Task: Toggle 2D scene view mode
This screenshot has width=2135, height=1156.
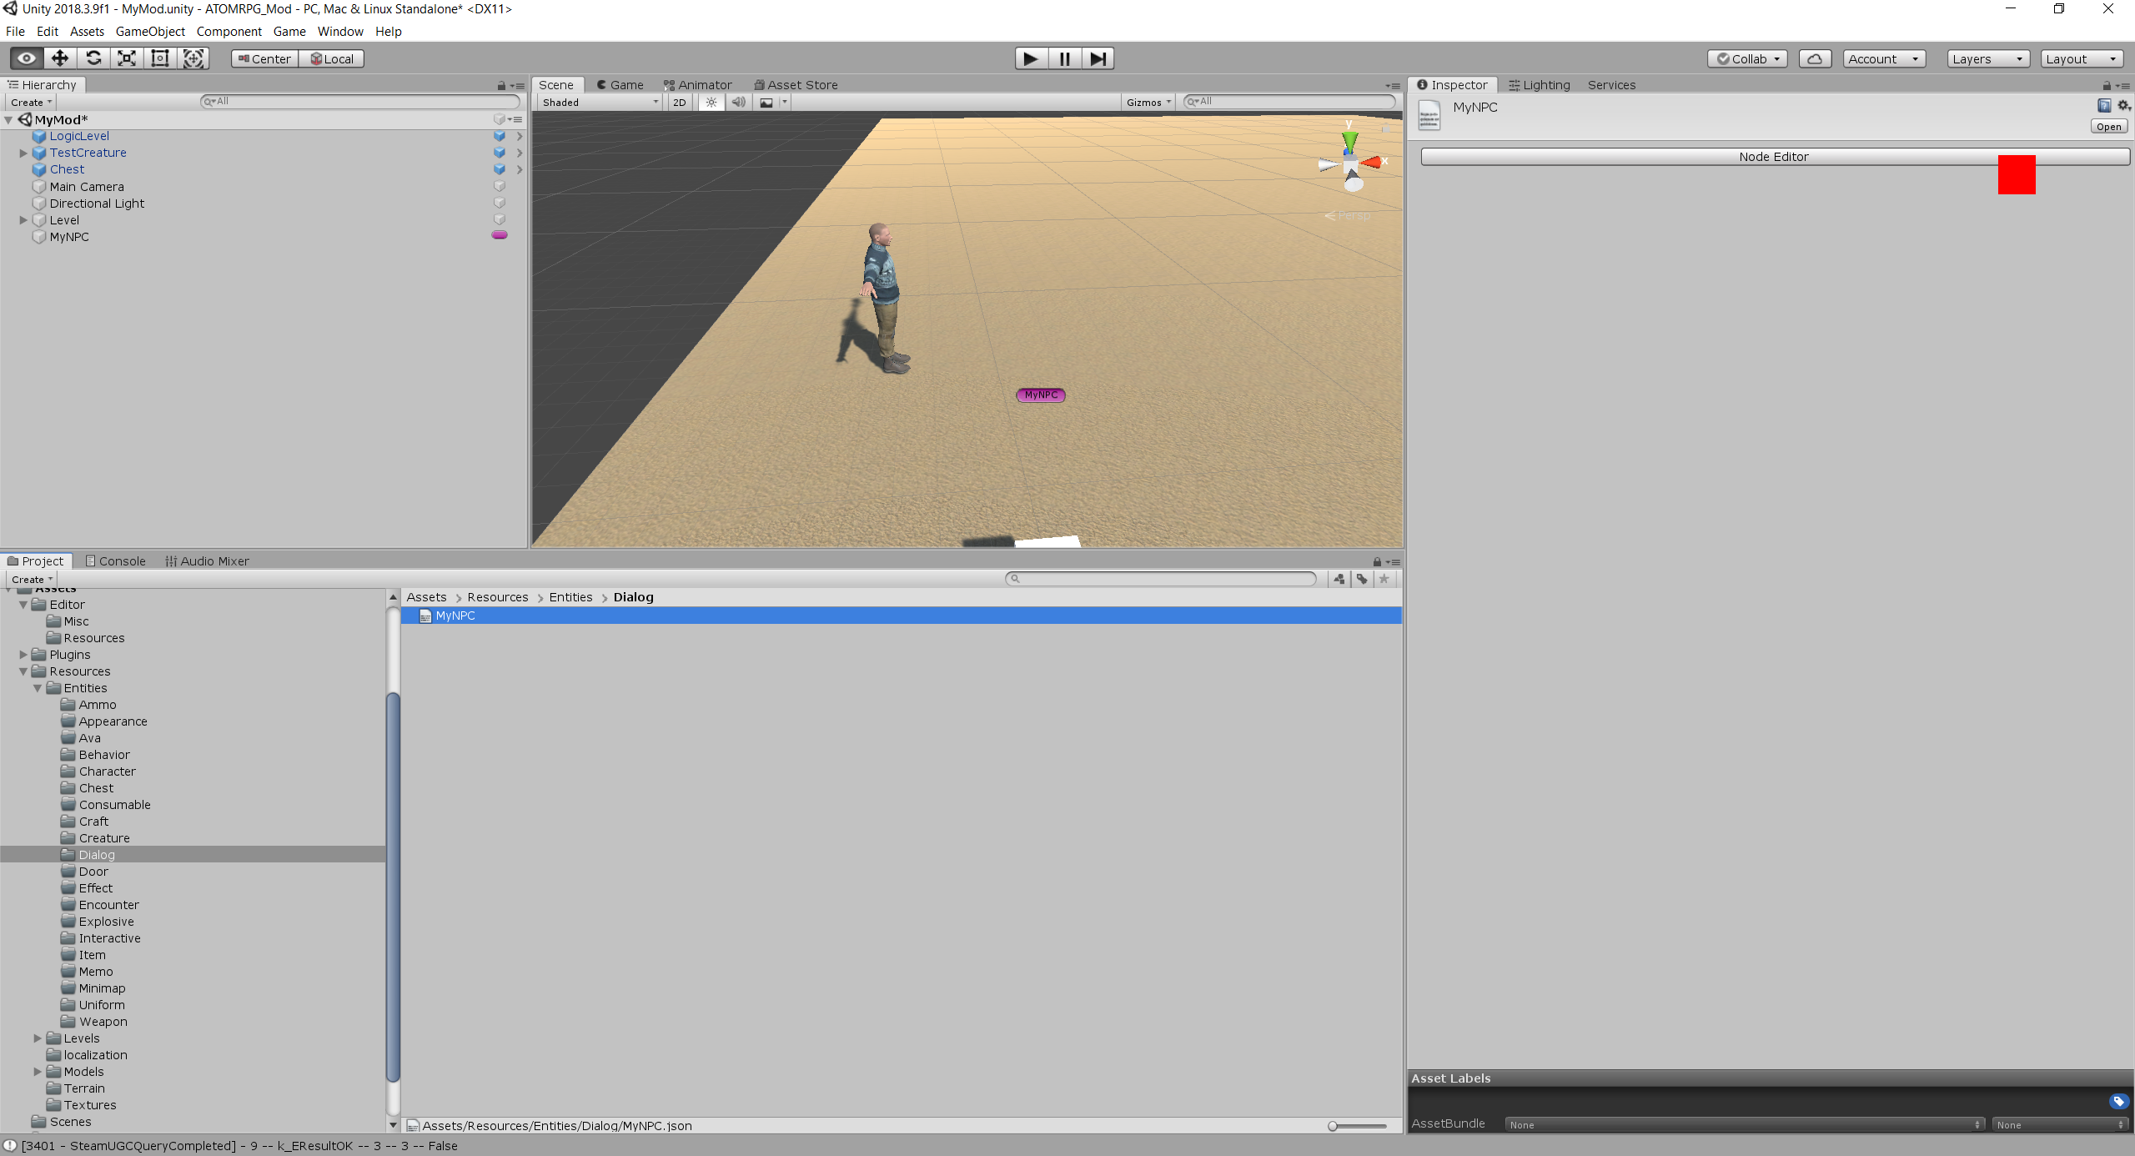Action: point(680,102)
